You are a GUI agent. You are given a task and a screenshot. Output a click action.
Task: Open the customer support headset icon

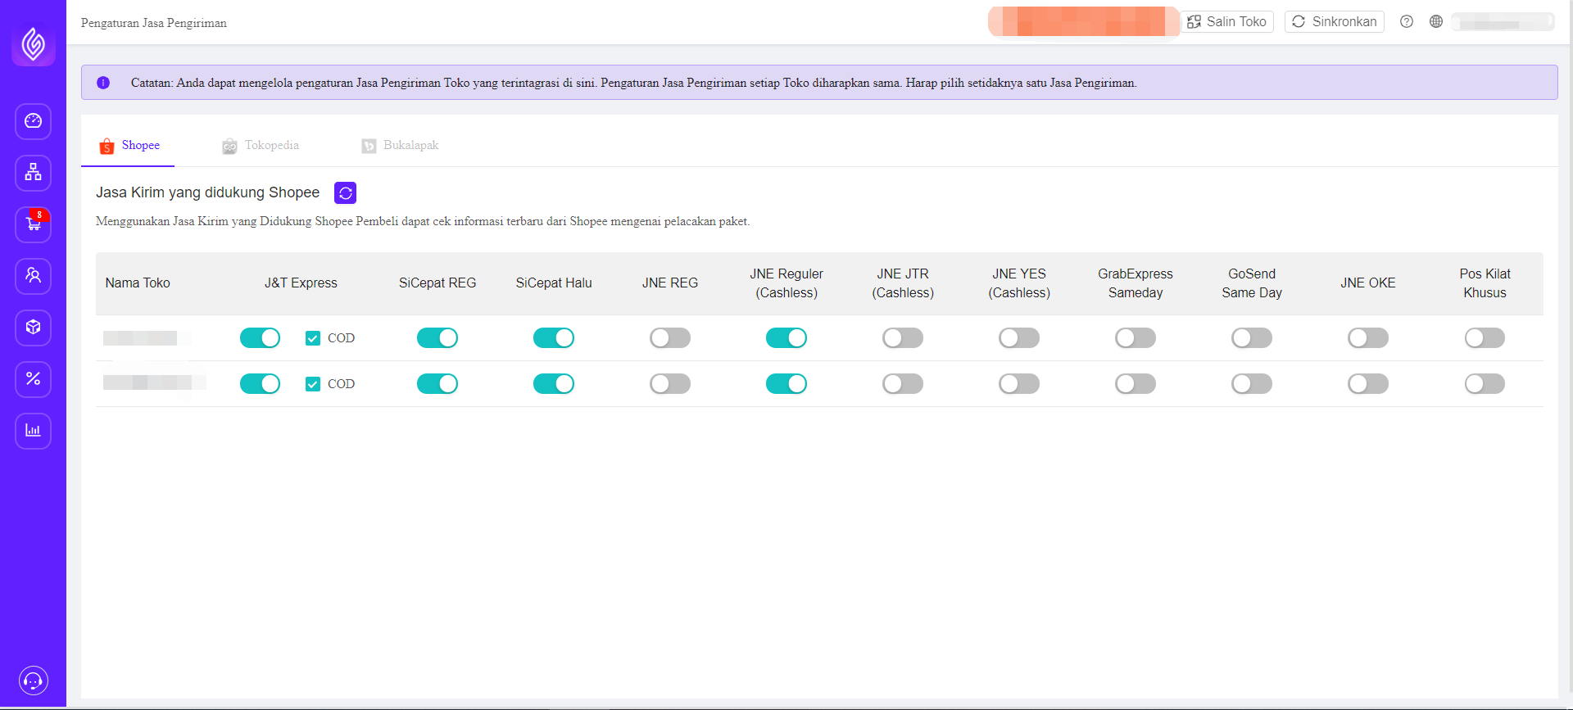(34, 681)
